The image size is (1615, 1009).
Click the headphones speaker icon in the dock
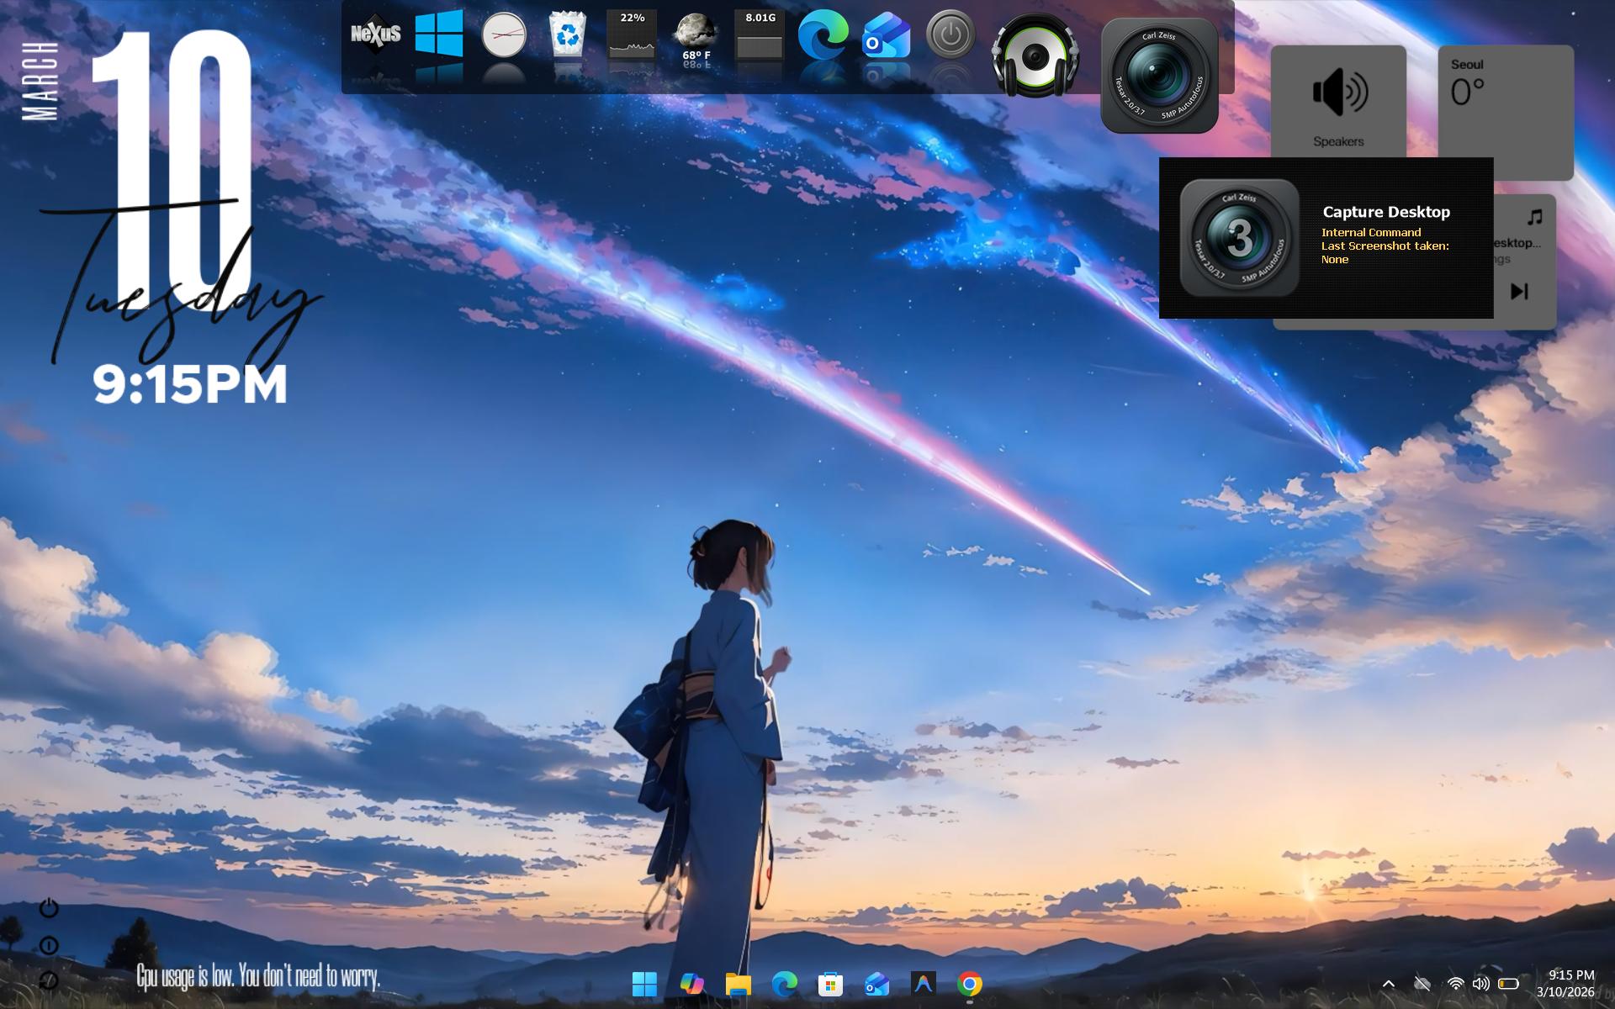1035,55
